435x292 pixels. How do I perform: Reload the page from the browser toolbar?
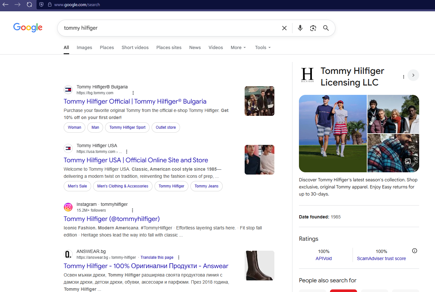[29, 5]
